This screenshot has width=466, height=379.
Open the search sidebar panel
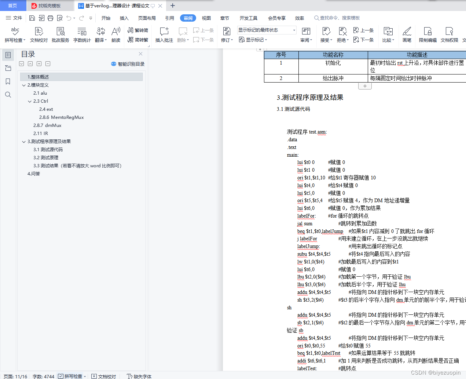click(x=8, y=95)
